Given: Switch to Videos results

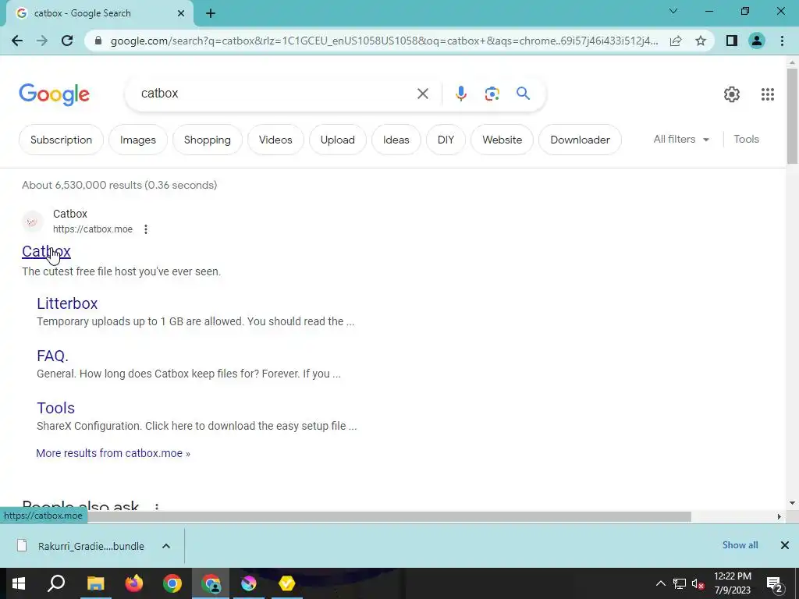Looking at the screenshot, I should click(x=275, y=140).
